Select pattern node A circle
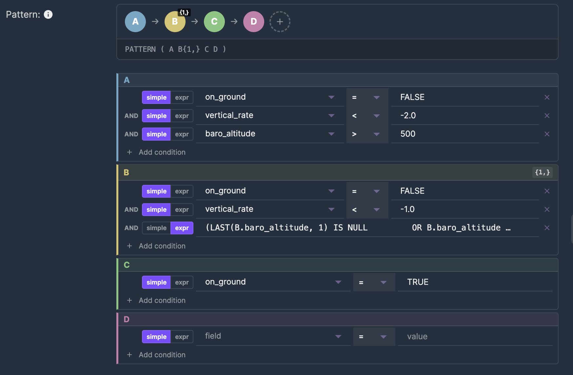Viewport: 573px width, 375px height. tap(135, 22)
